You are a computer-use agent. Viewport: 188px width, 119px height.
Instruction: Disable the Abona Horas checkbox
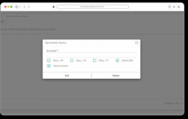49,66
